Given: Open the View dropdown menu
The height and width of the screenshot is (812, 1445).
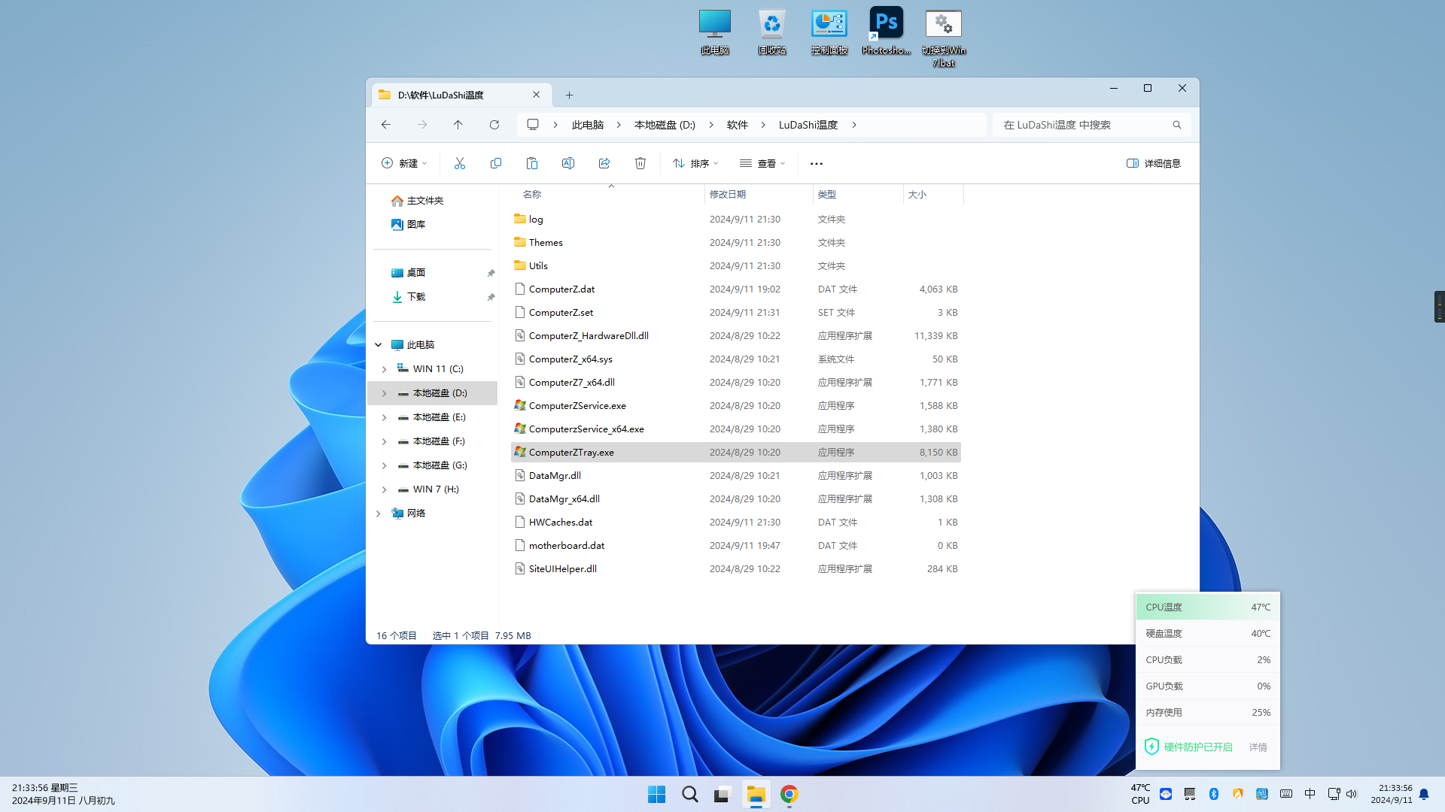Looking at the screenshot, I should 762,163.
